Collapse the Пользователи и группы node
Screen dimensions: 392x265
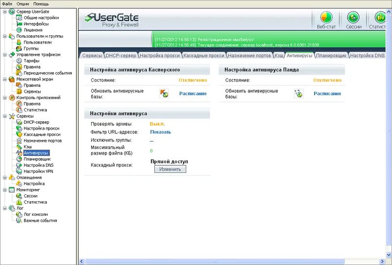point(5,36)
